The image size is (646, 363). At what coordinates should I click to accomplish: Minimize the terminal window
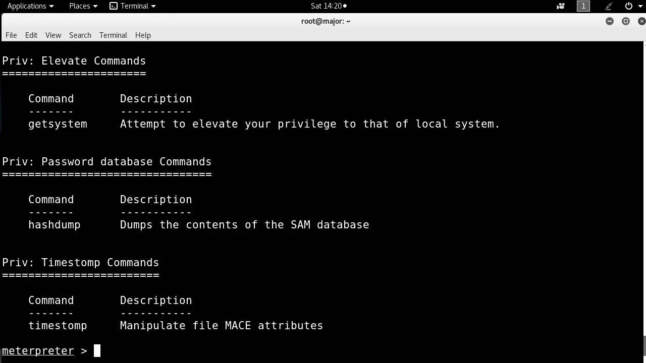(610, 21)
